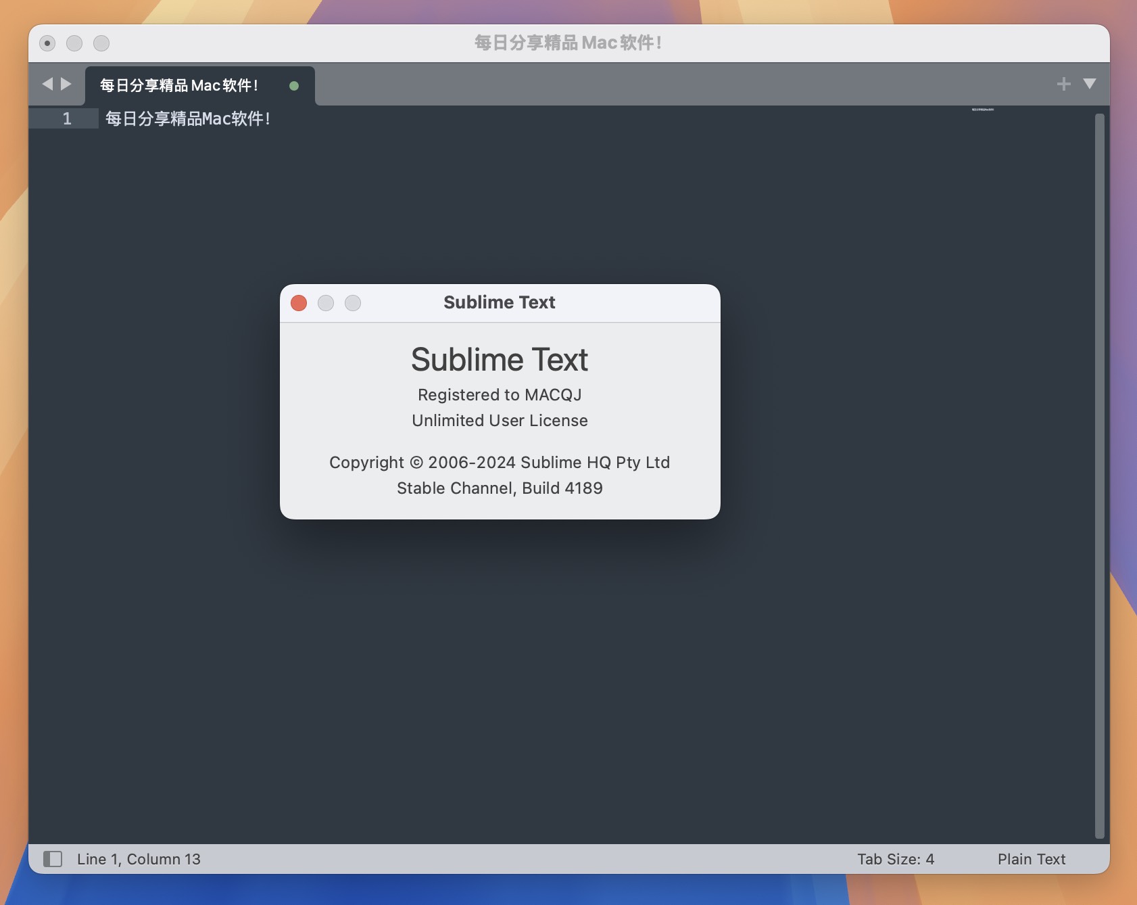Click the Copyright 2006-2024 Sublime HQ line
The width and height of the screenshot is (1137, 905).
[x=500, y=463]
